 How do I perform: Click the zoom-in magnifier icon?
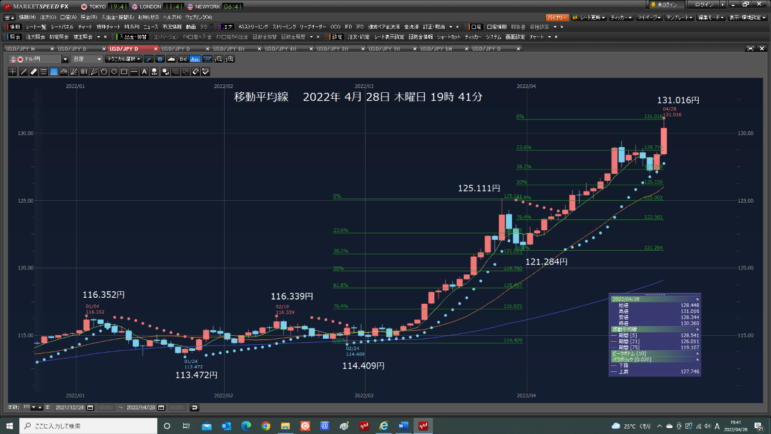[229, 59]
